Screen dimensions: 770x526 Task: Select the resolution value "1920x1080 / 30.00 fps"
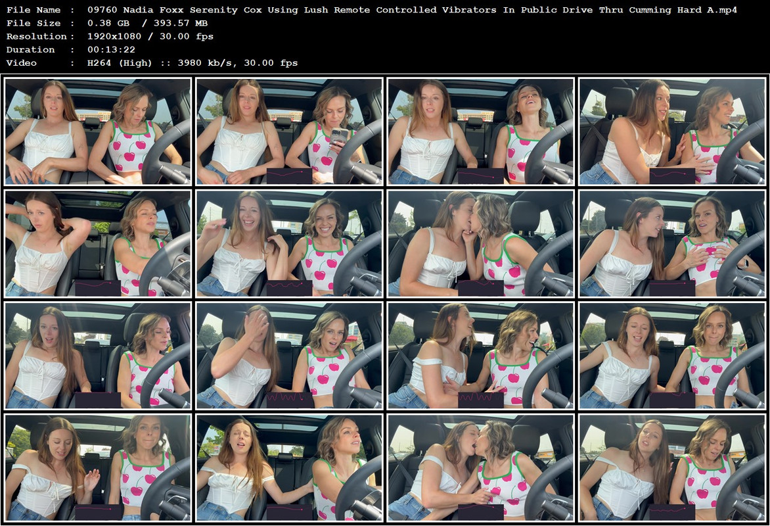[150, 36]
